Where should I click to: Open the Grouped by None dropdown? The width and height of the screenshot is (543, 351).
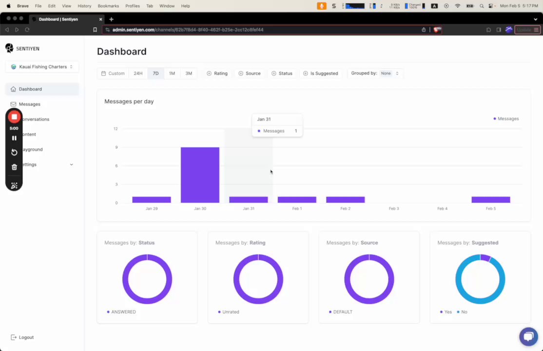[389, 74]
